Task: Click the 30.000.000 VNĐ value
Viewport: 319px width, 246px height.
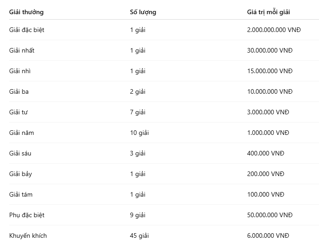Action: tap(270, 50)
